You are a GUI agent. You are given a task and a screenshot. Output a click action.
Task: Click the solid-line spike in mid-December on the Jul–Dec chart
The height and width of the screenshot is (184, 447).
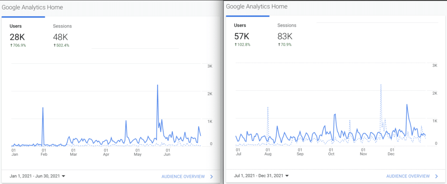tap(407, 105)
